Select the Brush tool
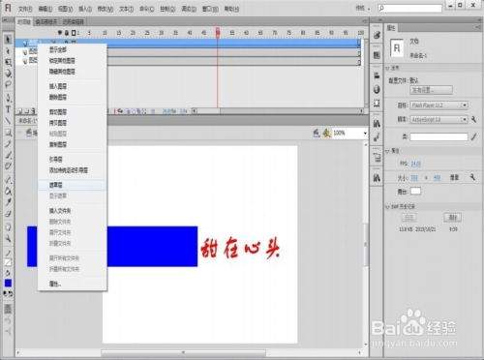484x360 pixels. pos(8,155)
